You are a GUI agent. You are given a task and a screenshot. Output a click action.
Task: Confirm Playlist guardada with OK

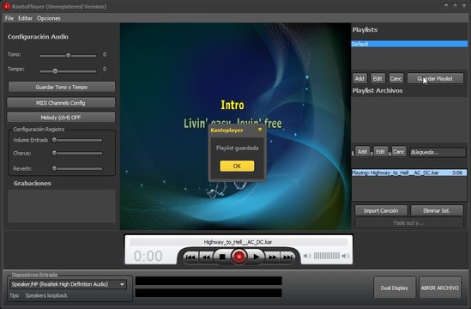[237, 166]
